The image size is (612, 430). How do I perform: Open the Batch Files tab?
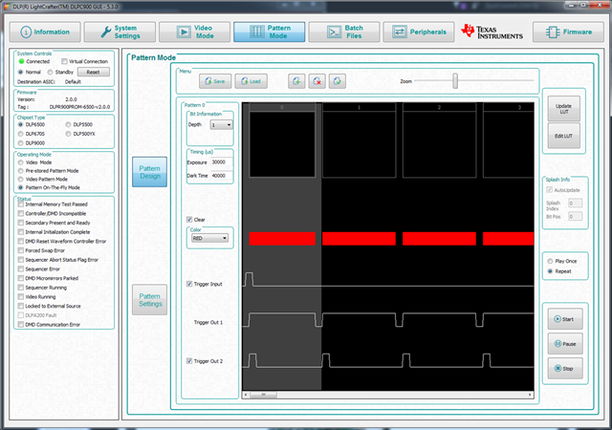[344, 32]
